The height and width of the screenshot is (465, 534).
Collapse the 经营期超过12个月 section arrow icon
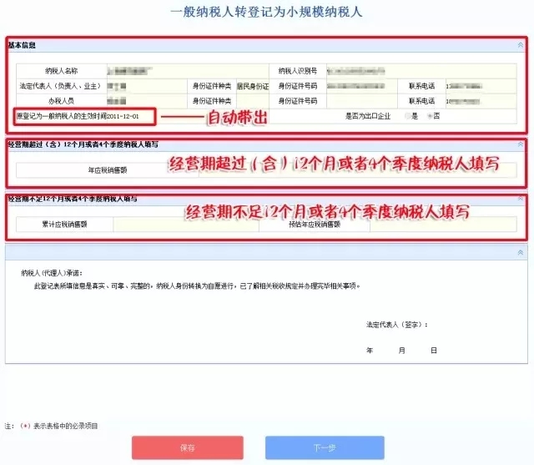click(519, 144)
